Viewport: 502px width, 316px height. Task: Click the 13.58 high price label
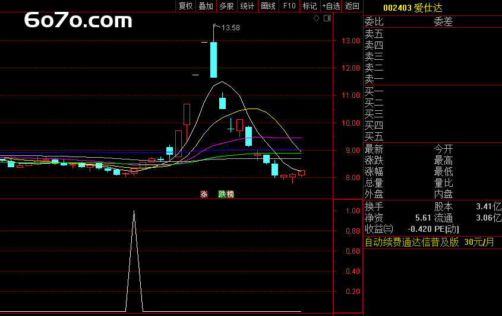point(231,28)
